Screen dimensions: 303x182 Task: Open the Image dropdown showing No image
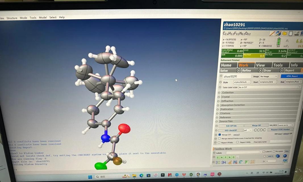[x=268, y=76]
